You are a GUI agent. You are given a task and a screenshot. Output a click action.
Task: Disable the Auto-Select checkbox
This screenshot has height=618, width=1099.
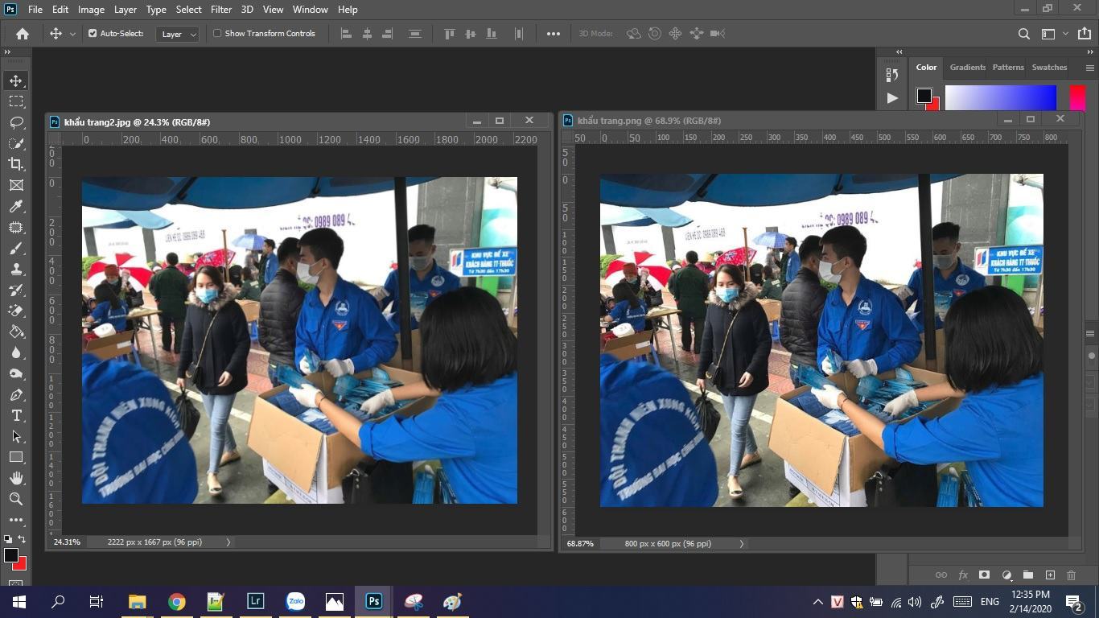click(x=93, y=34)
